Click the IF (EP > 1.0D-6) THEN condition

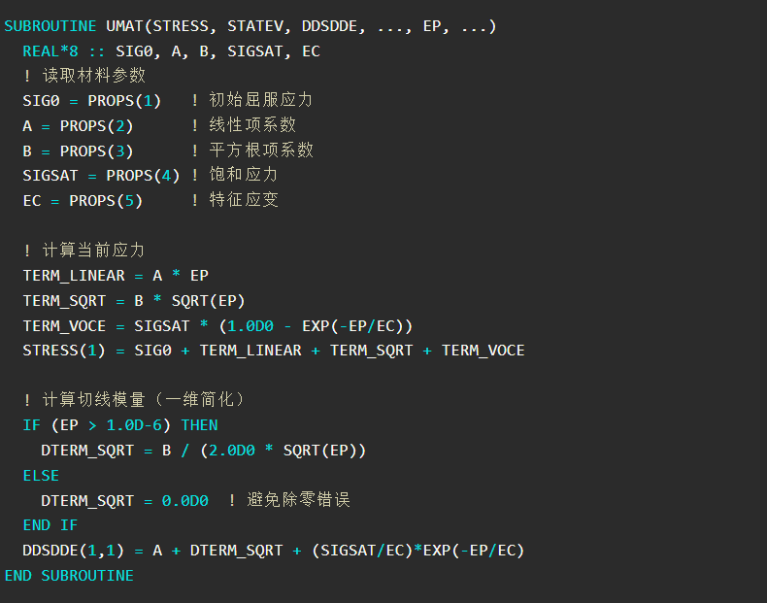[120, 425]
